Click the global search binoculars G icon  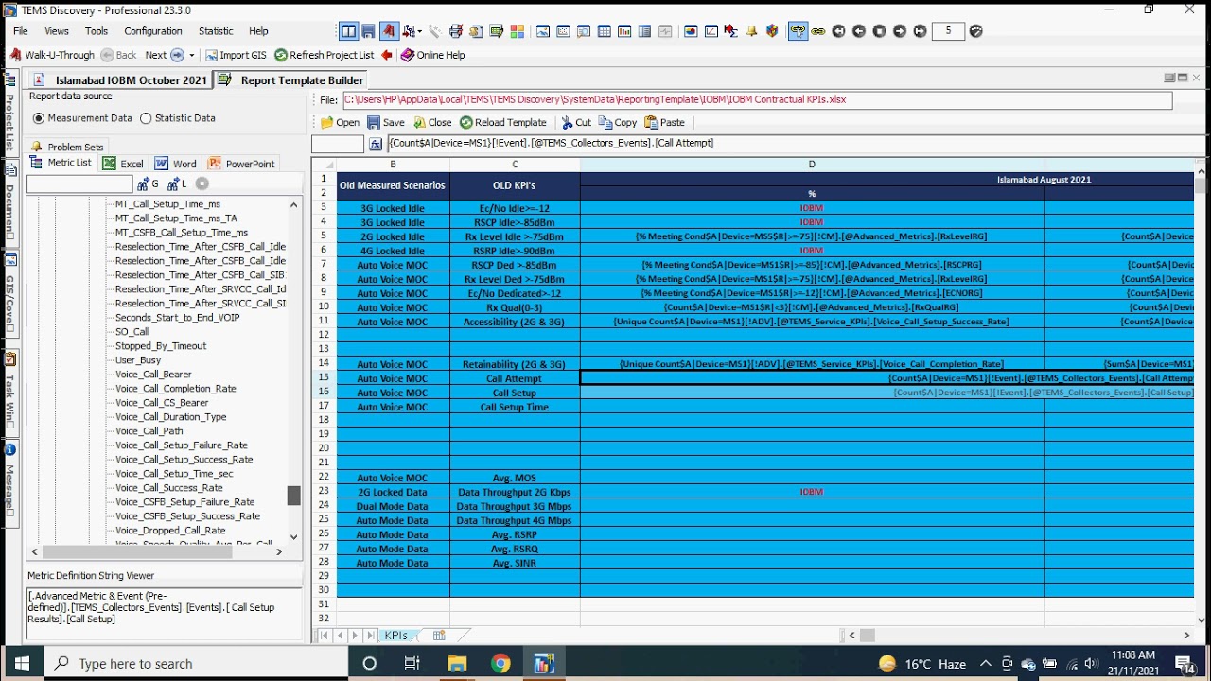pyautogui.click(x=149, y=183)
